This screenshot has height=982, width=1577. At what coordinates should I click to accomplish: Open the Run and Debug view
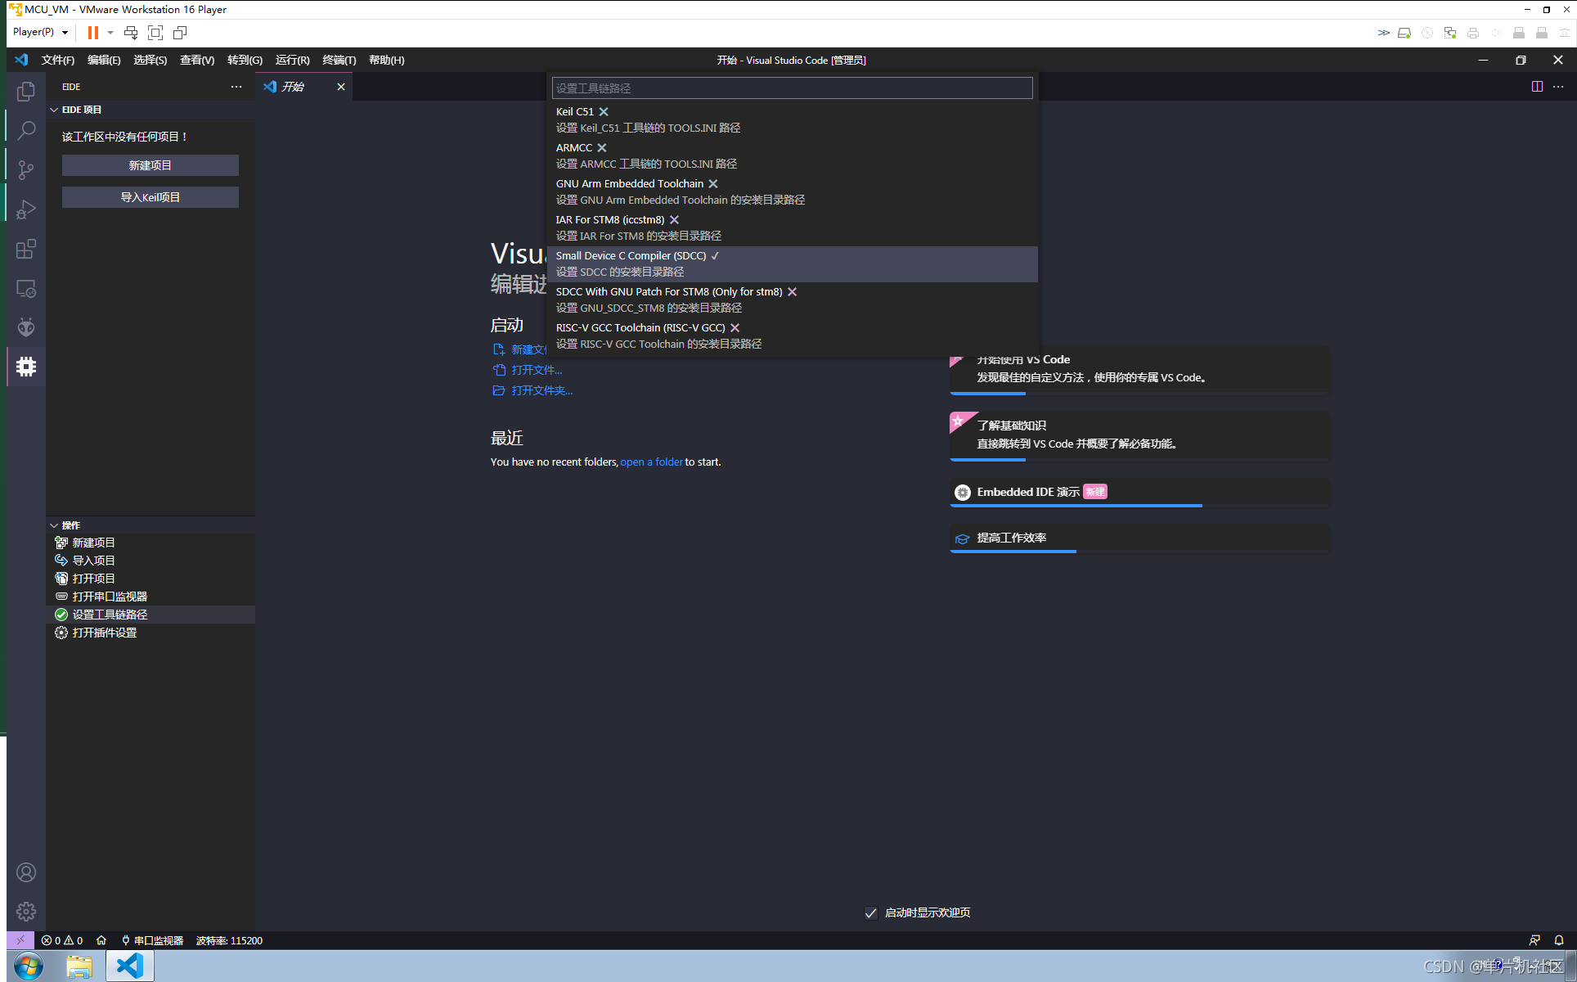pyautogui.click(x=25, y=209)
